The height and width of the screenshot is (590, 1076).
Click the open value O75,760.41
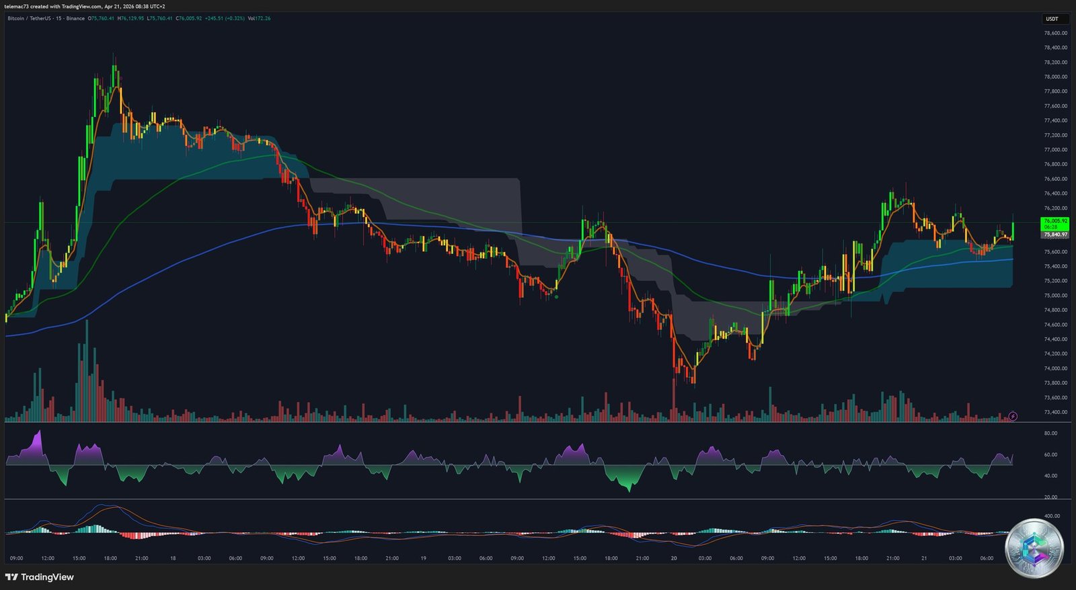pyautogui.click(x=101, y=18)
